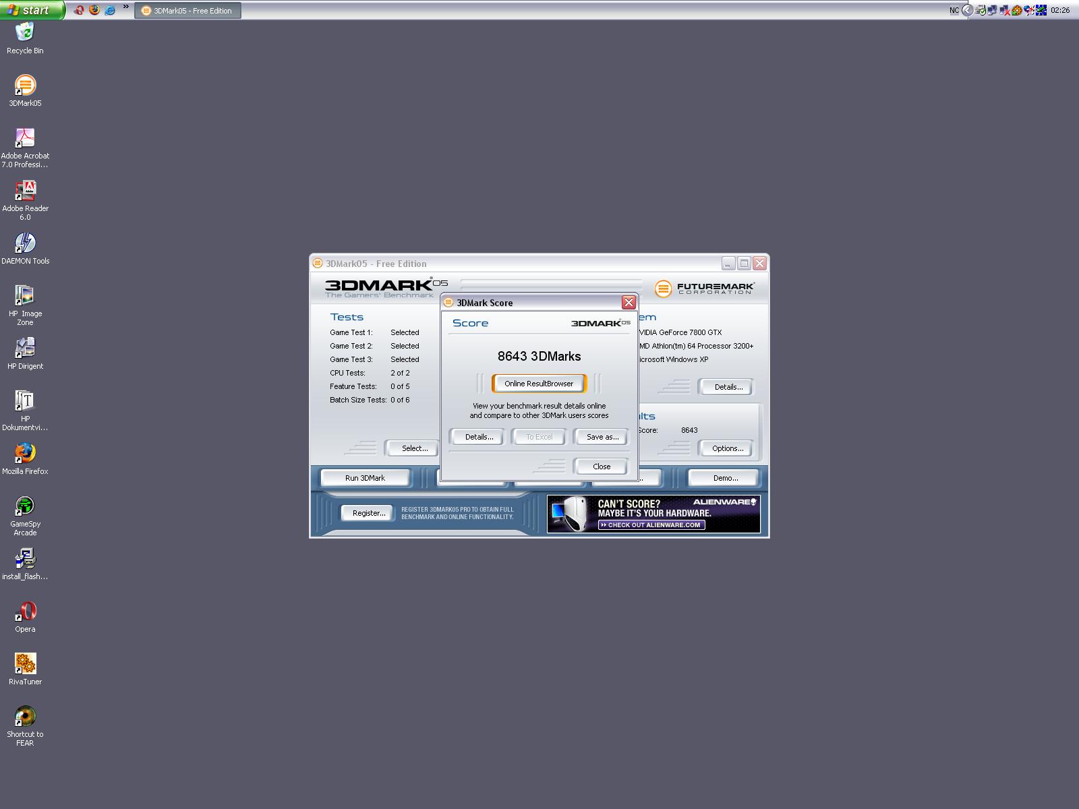Click the 8643 3DMarks score text

(539, 356)
